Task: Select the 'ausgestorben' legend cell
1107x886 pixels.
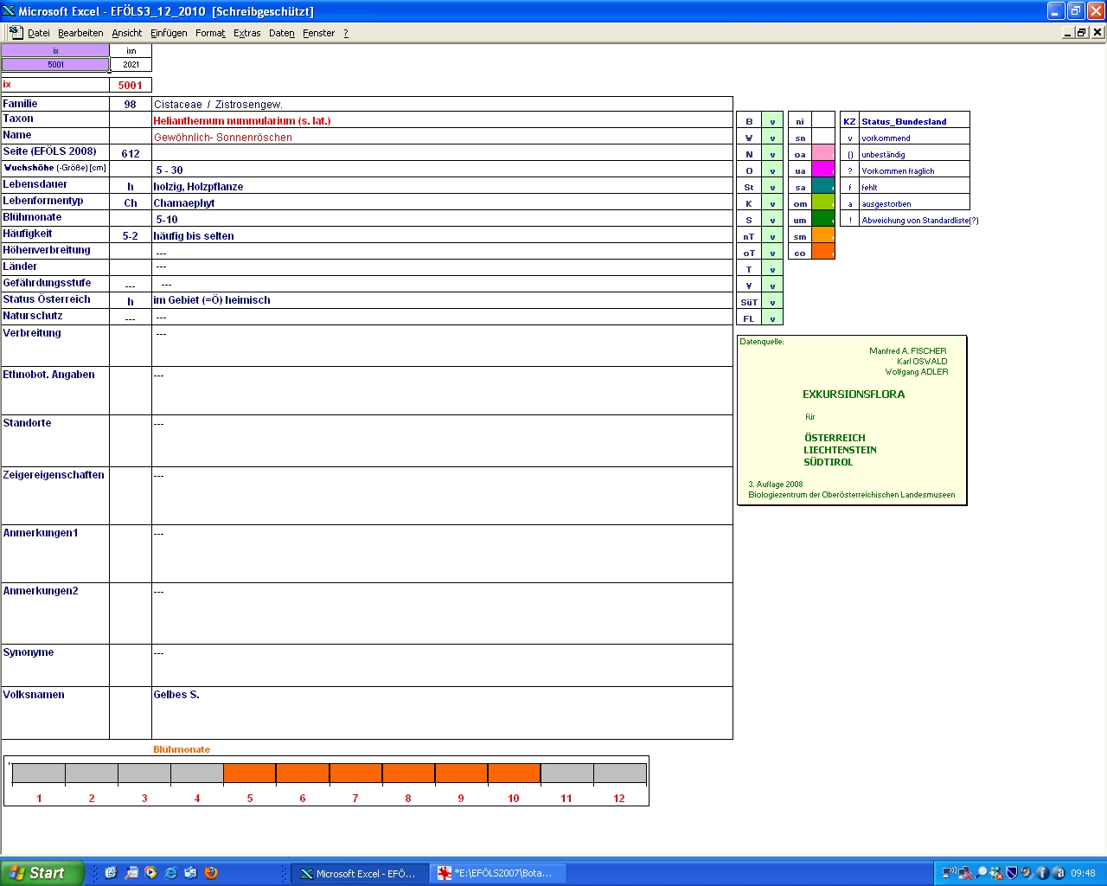Action: pyautogui.click(x=914, y=203)
